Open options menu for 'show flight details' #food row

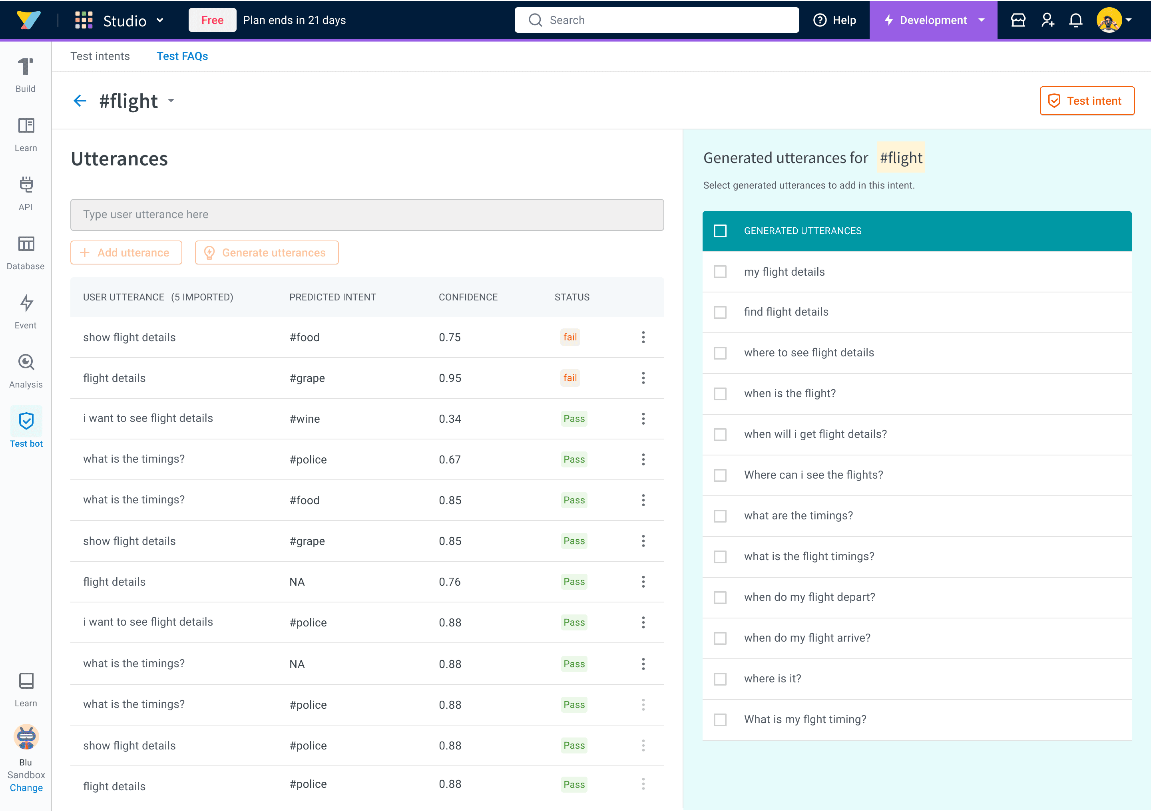[x=643, y=337]
